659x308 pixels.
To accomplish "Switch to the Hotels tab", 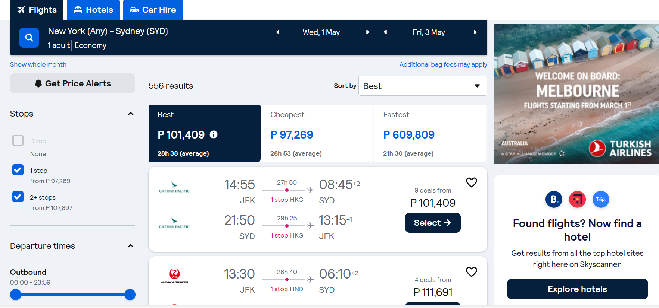I will pyautogui.click(x=93, y=10).
